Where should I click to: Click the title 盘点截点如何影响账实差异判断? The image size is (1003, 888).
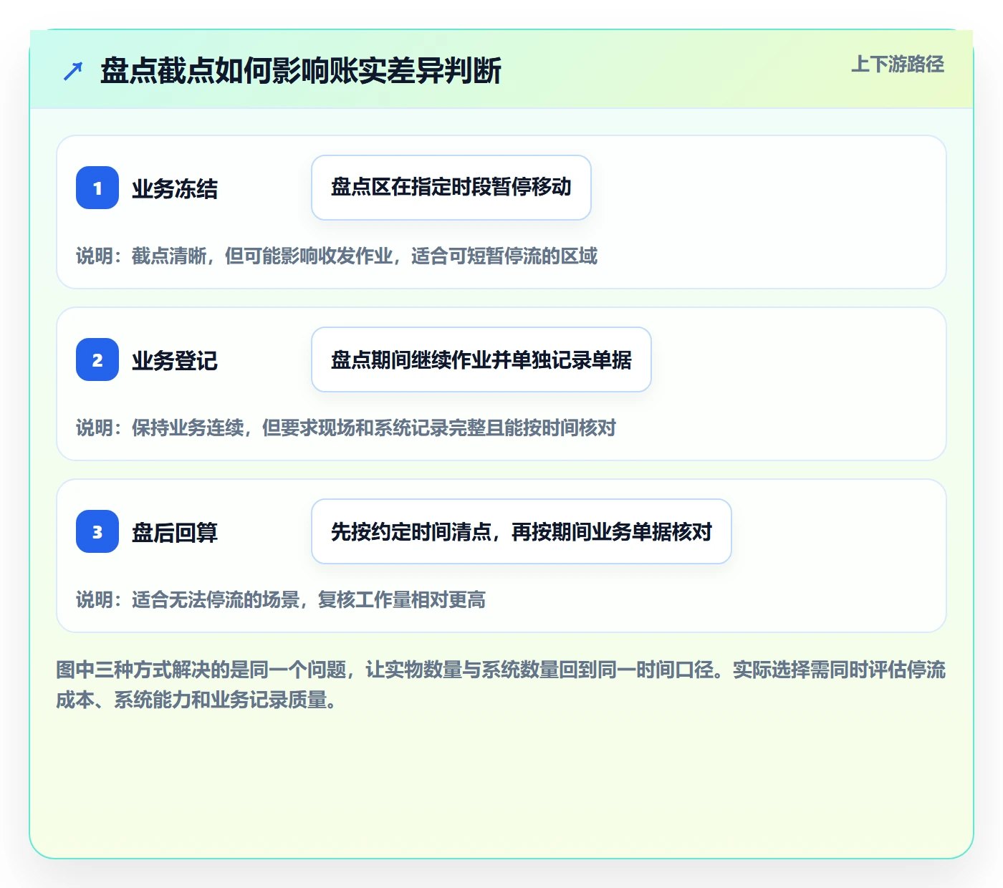301,71
